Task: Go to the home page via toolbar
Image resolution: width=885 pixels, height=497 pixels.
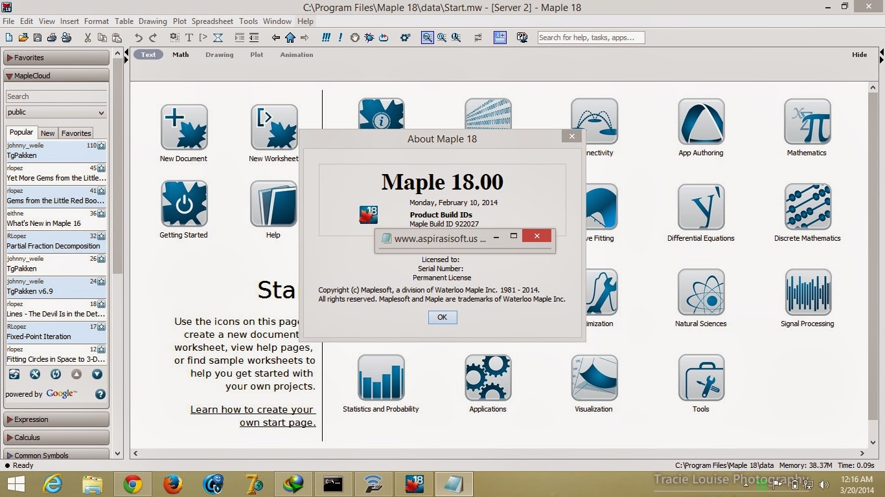Action: click(x=290, y=38)
